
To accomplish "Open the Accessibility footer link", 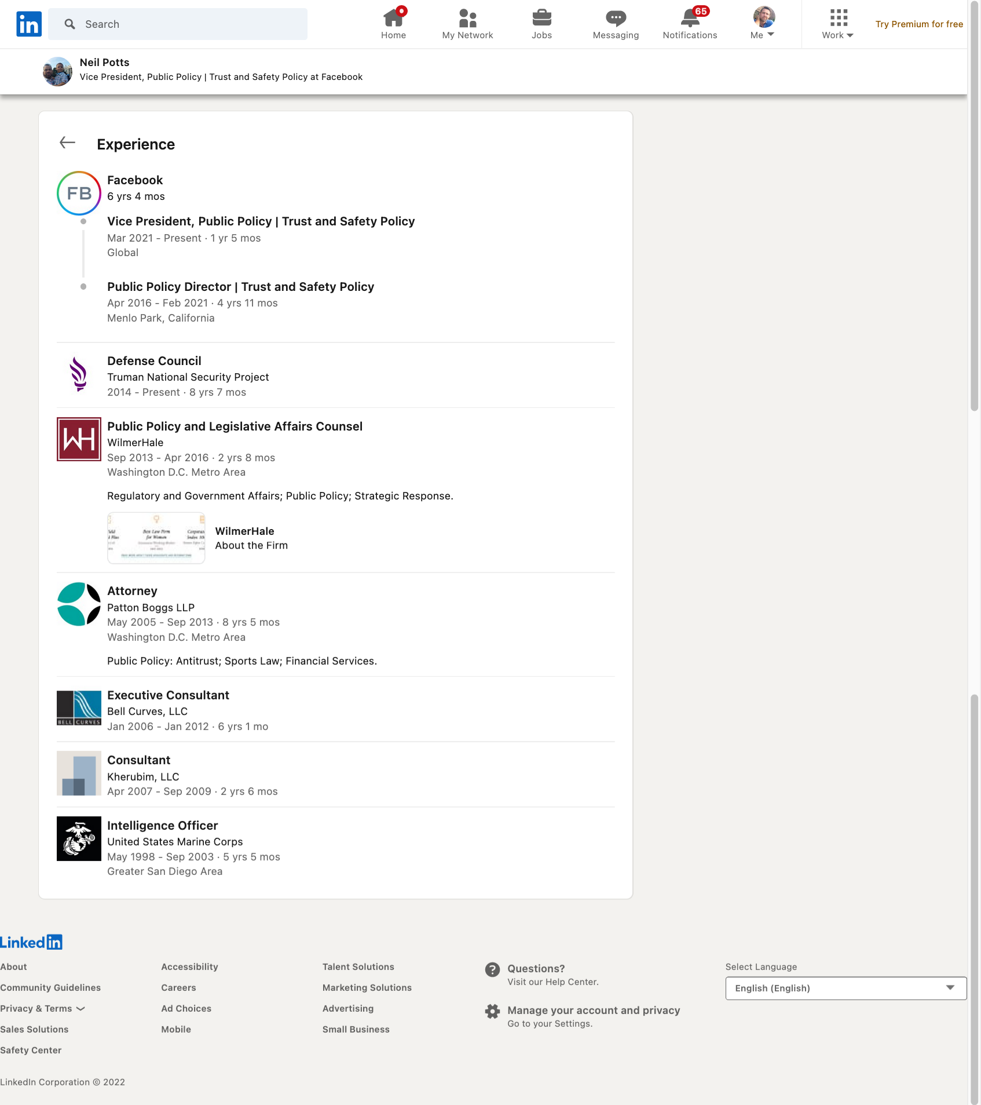I will coord(189,967).
